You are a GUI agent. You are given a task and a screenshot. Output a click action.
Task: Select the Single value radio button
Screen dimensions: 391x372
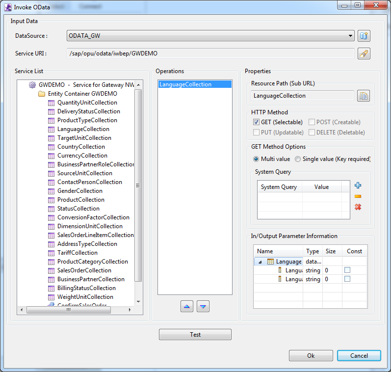click(298, 159)
